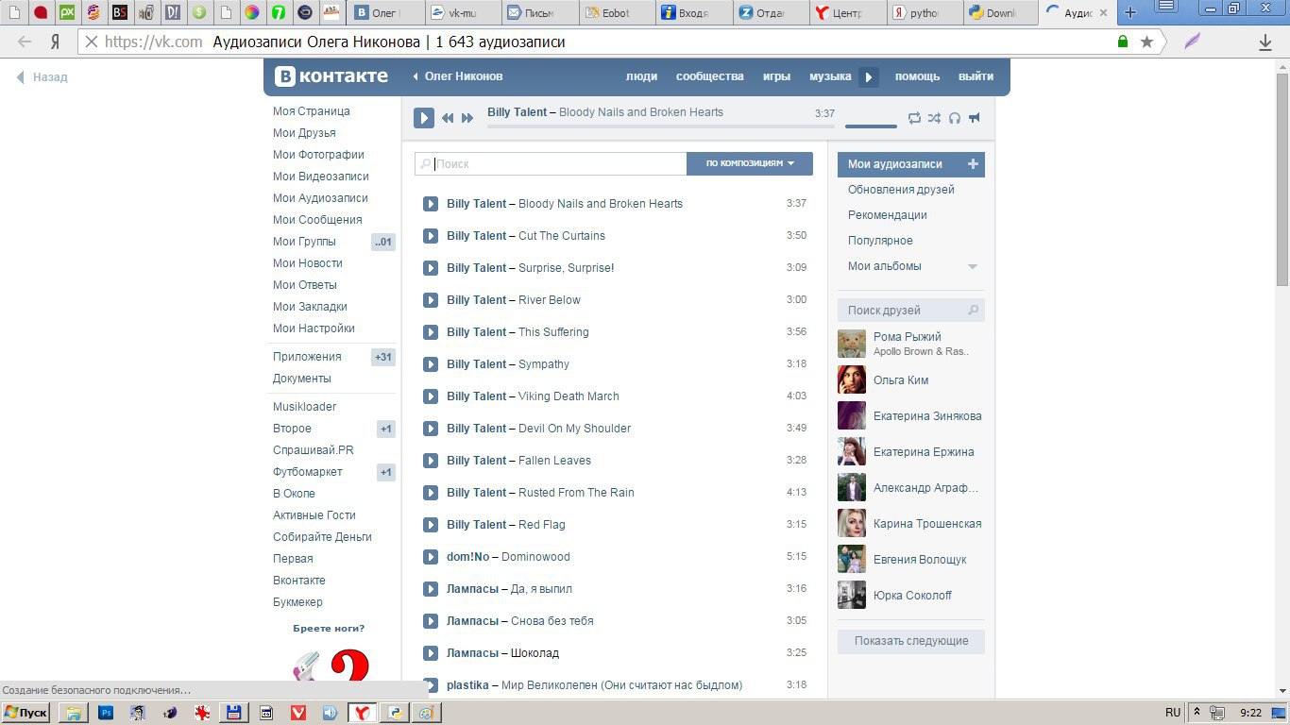
Task: Play Billy Talent – Red Flag
Action: (431, 525)
